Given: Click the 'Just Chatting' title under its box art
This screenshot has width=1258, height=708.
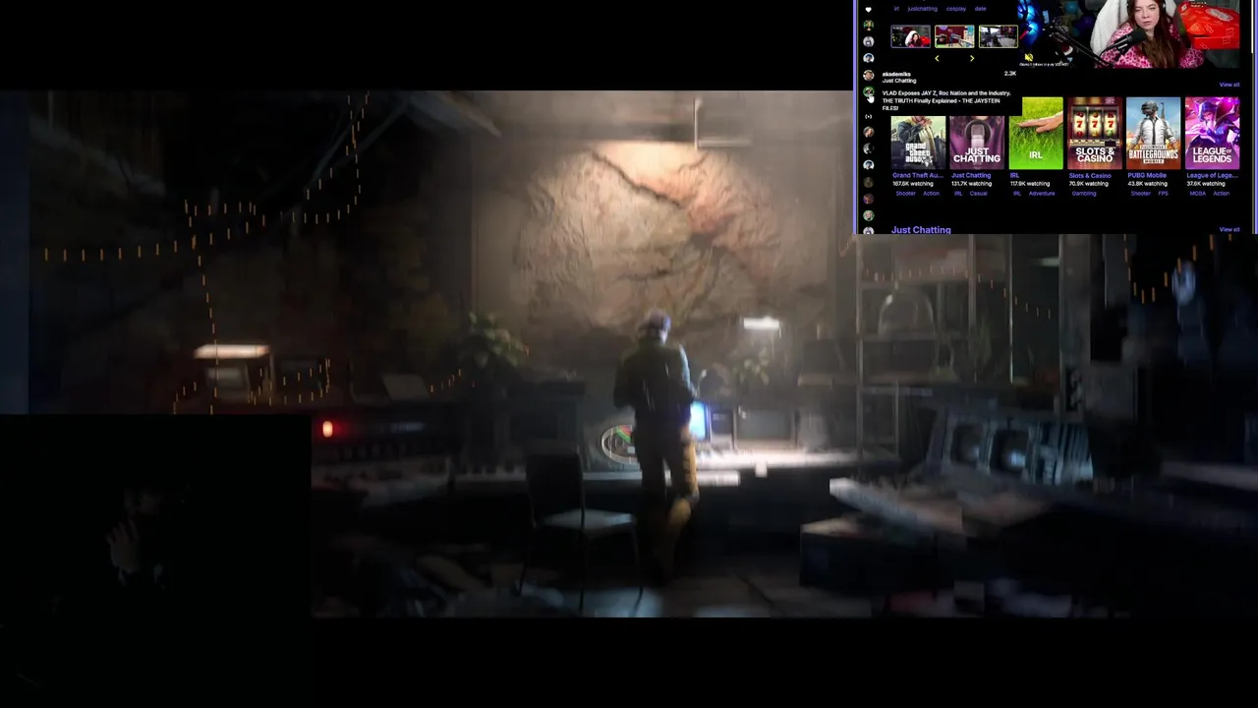Looking at the screenshot, I should point(971,175).
